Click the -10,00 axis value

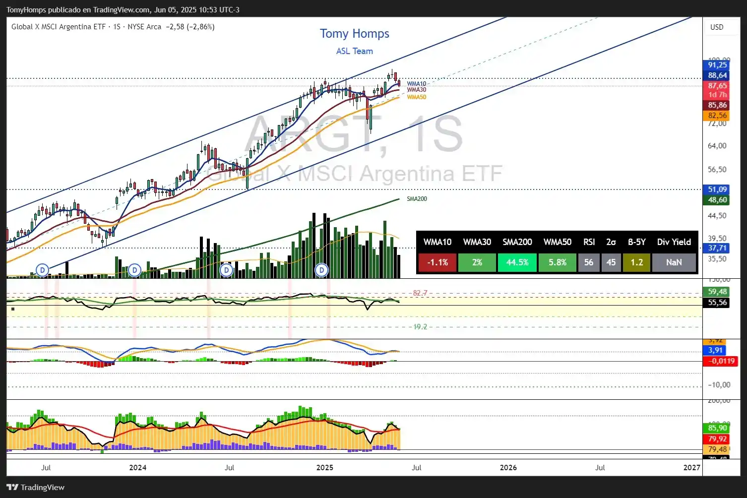click(719, 385)
